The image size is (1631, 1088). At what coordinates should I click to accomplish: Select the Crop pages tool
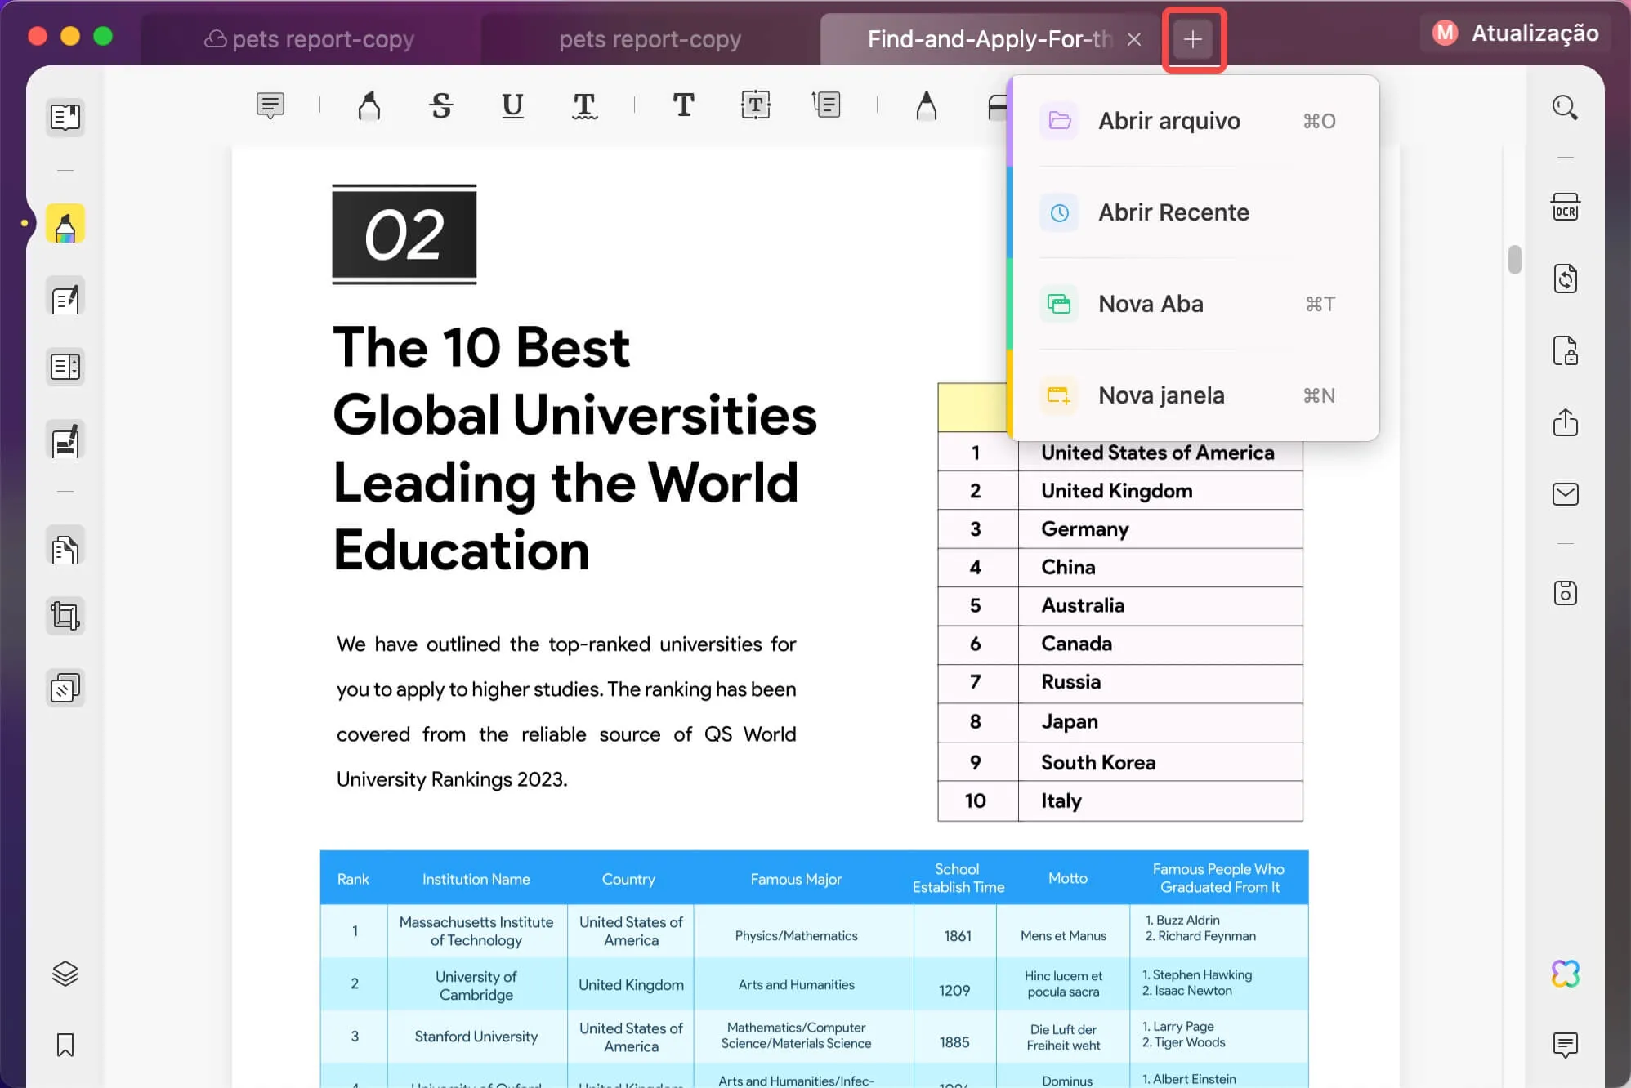[65, 615]
